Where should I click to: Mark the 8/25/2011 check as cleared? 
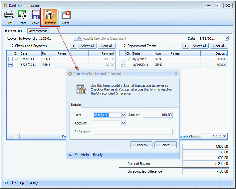coord(16,65)
